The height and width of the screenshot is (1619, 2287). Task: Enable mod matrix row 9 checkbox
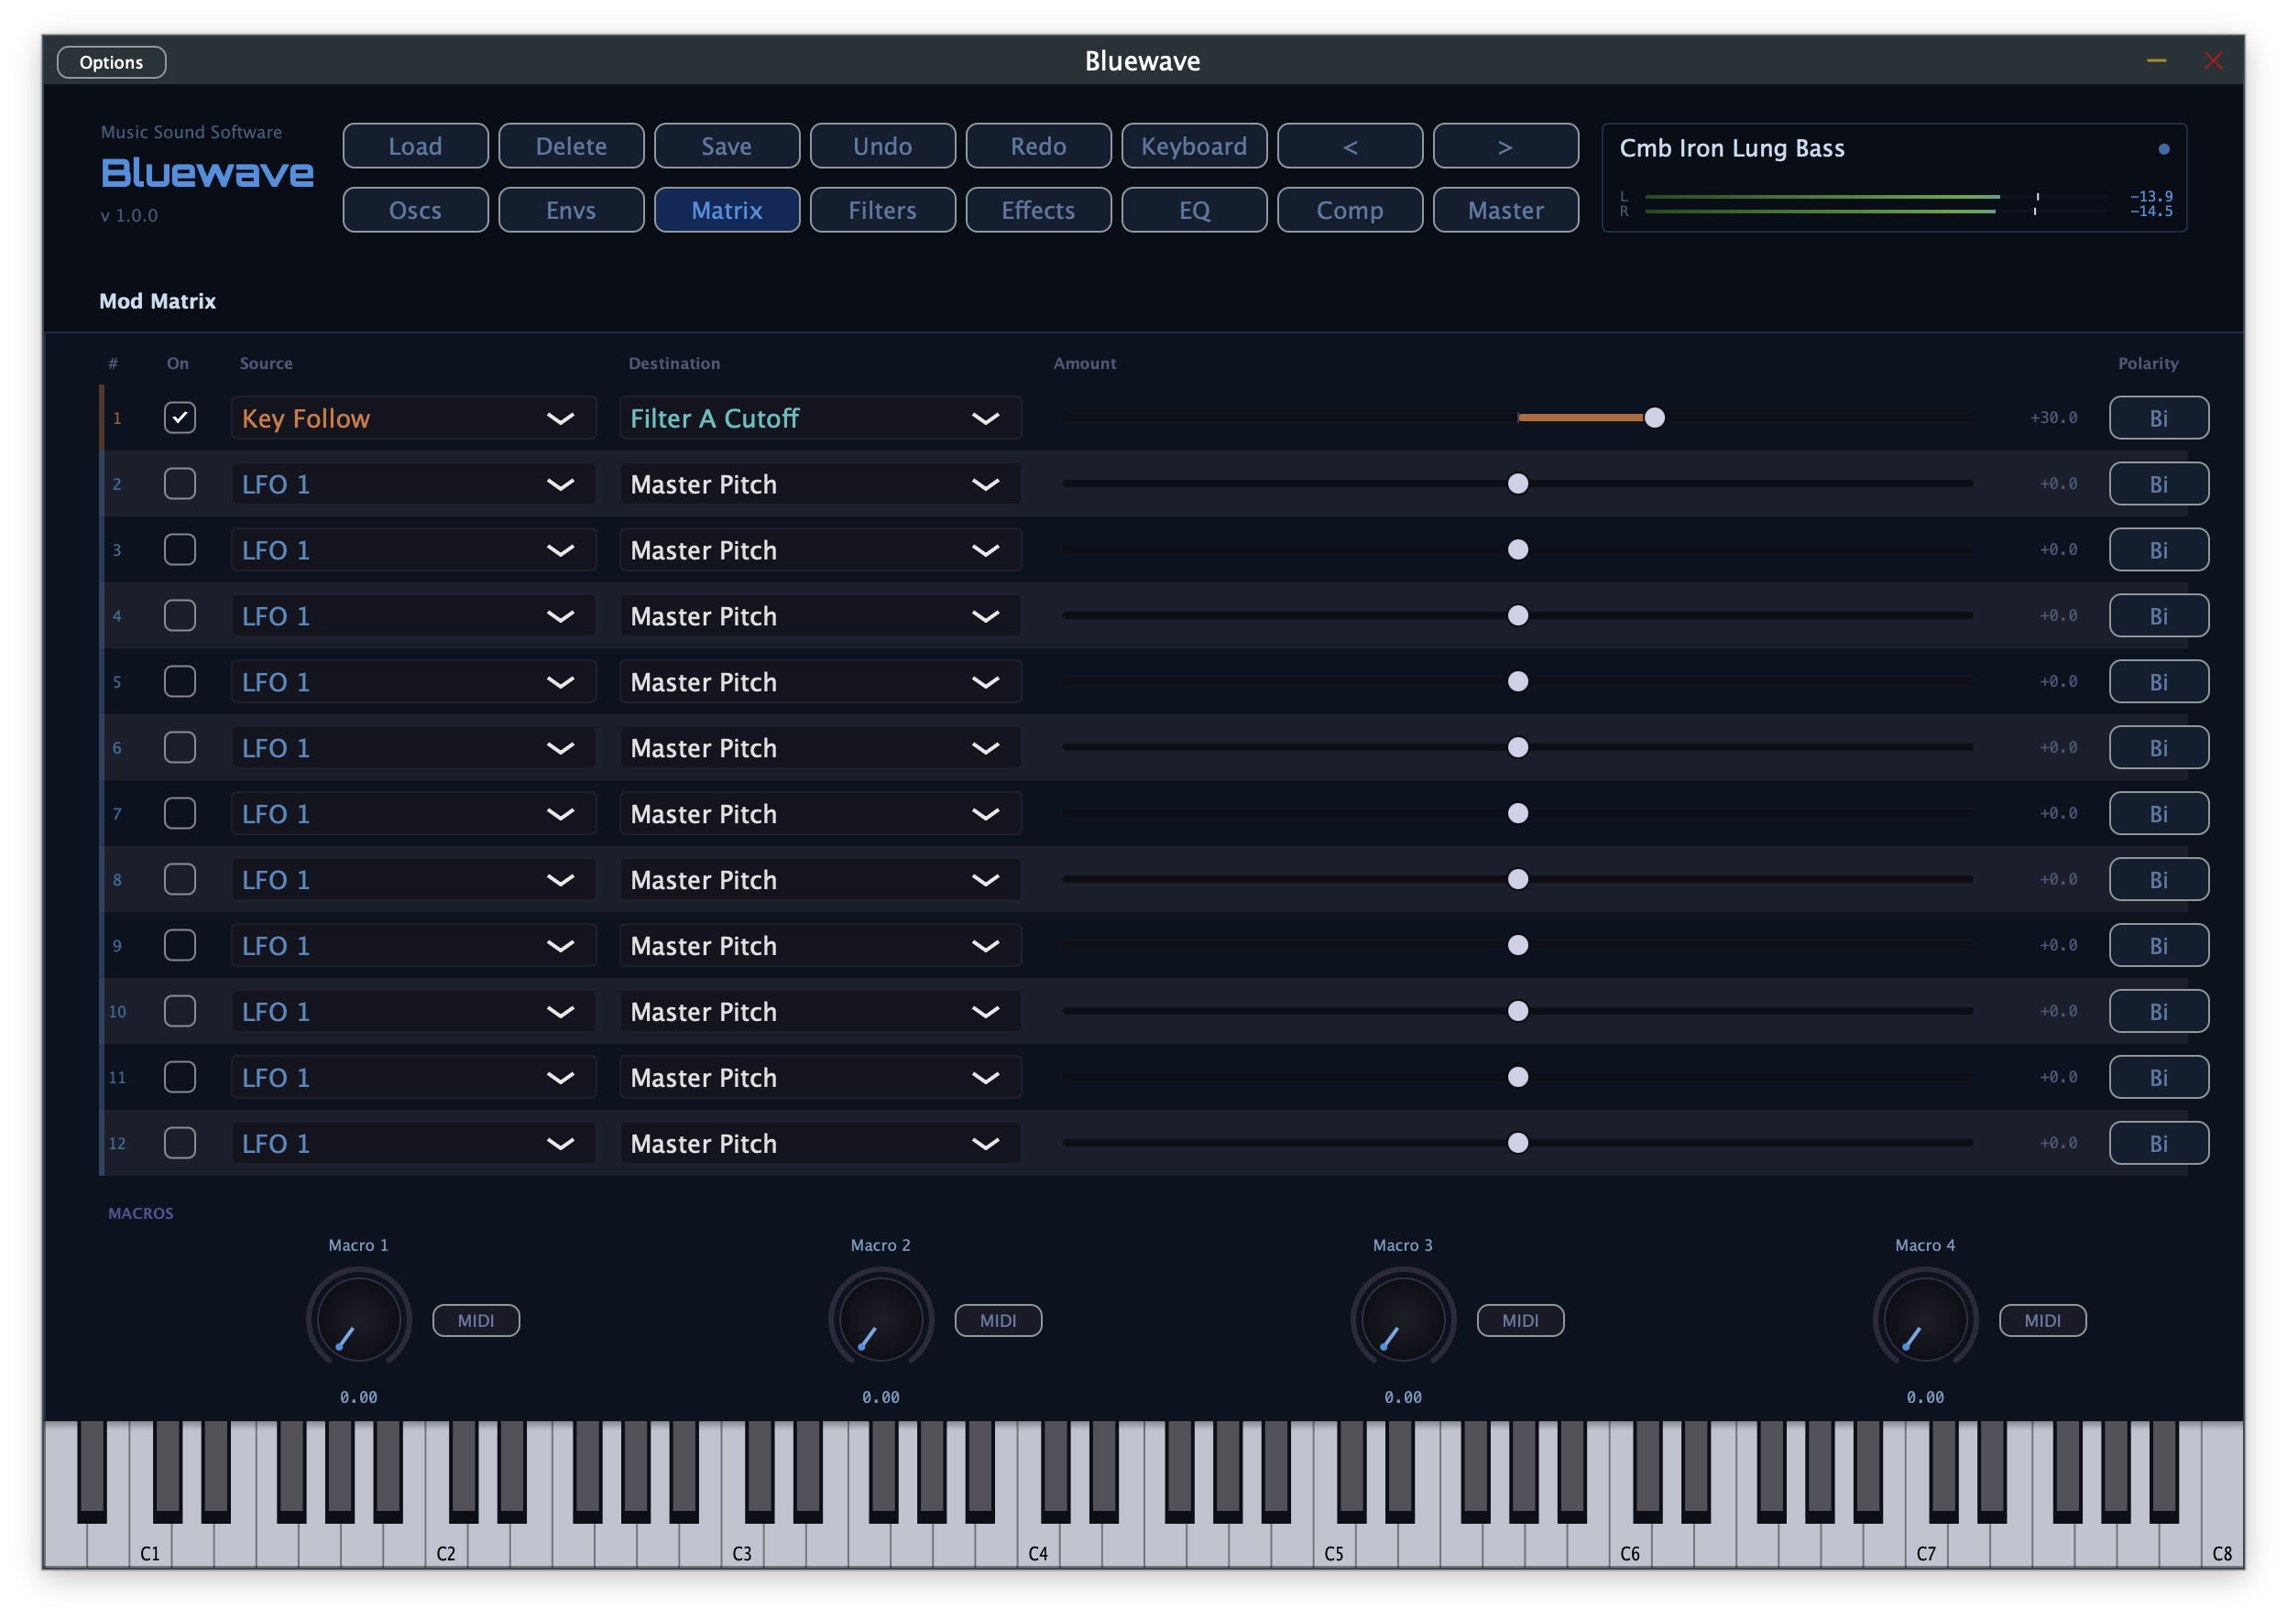click(x=180, y=945)
